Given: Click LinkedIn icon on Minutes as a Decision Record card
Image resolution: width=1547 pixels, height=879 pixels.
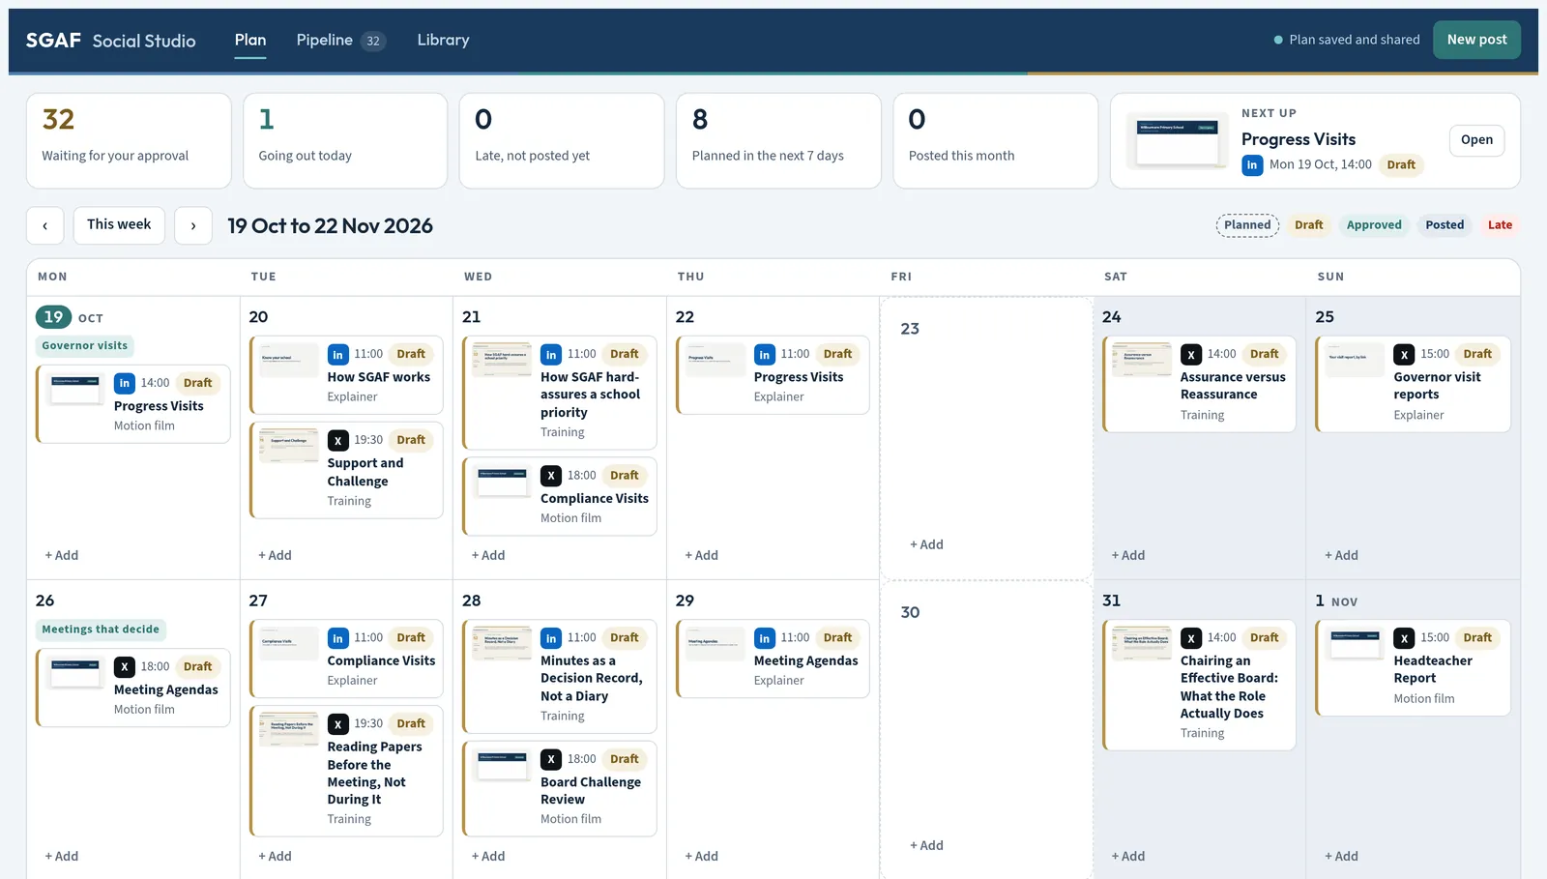Looking at the screenshot, I should point(551,638).
